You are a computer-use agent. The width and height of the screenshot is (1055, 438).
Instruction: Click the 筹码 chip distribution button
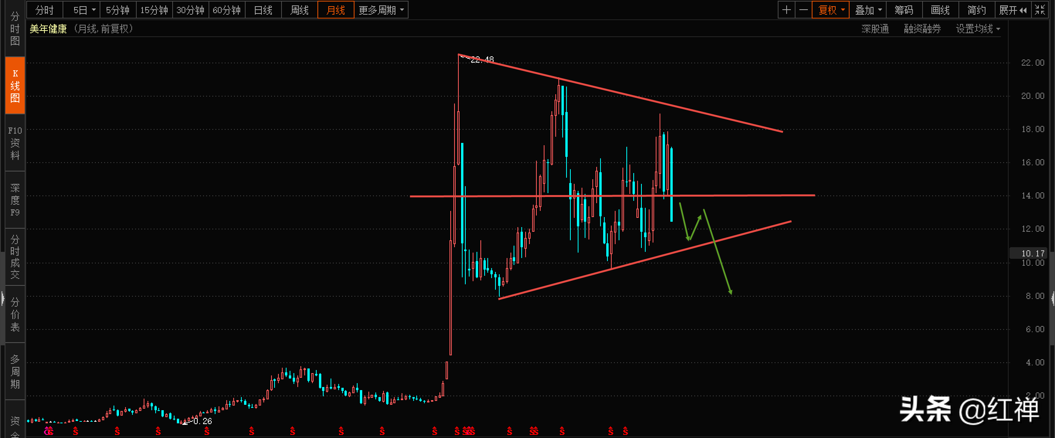tap(904, 10)
